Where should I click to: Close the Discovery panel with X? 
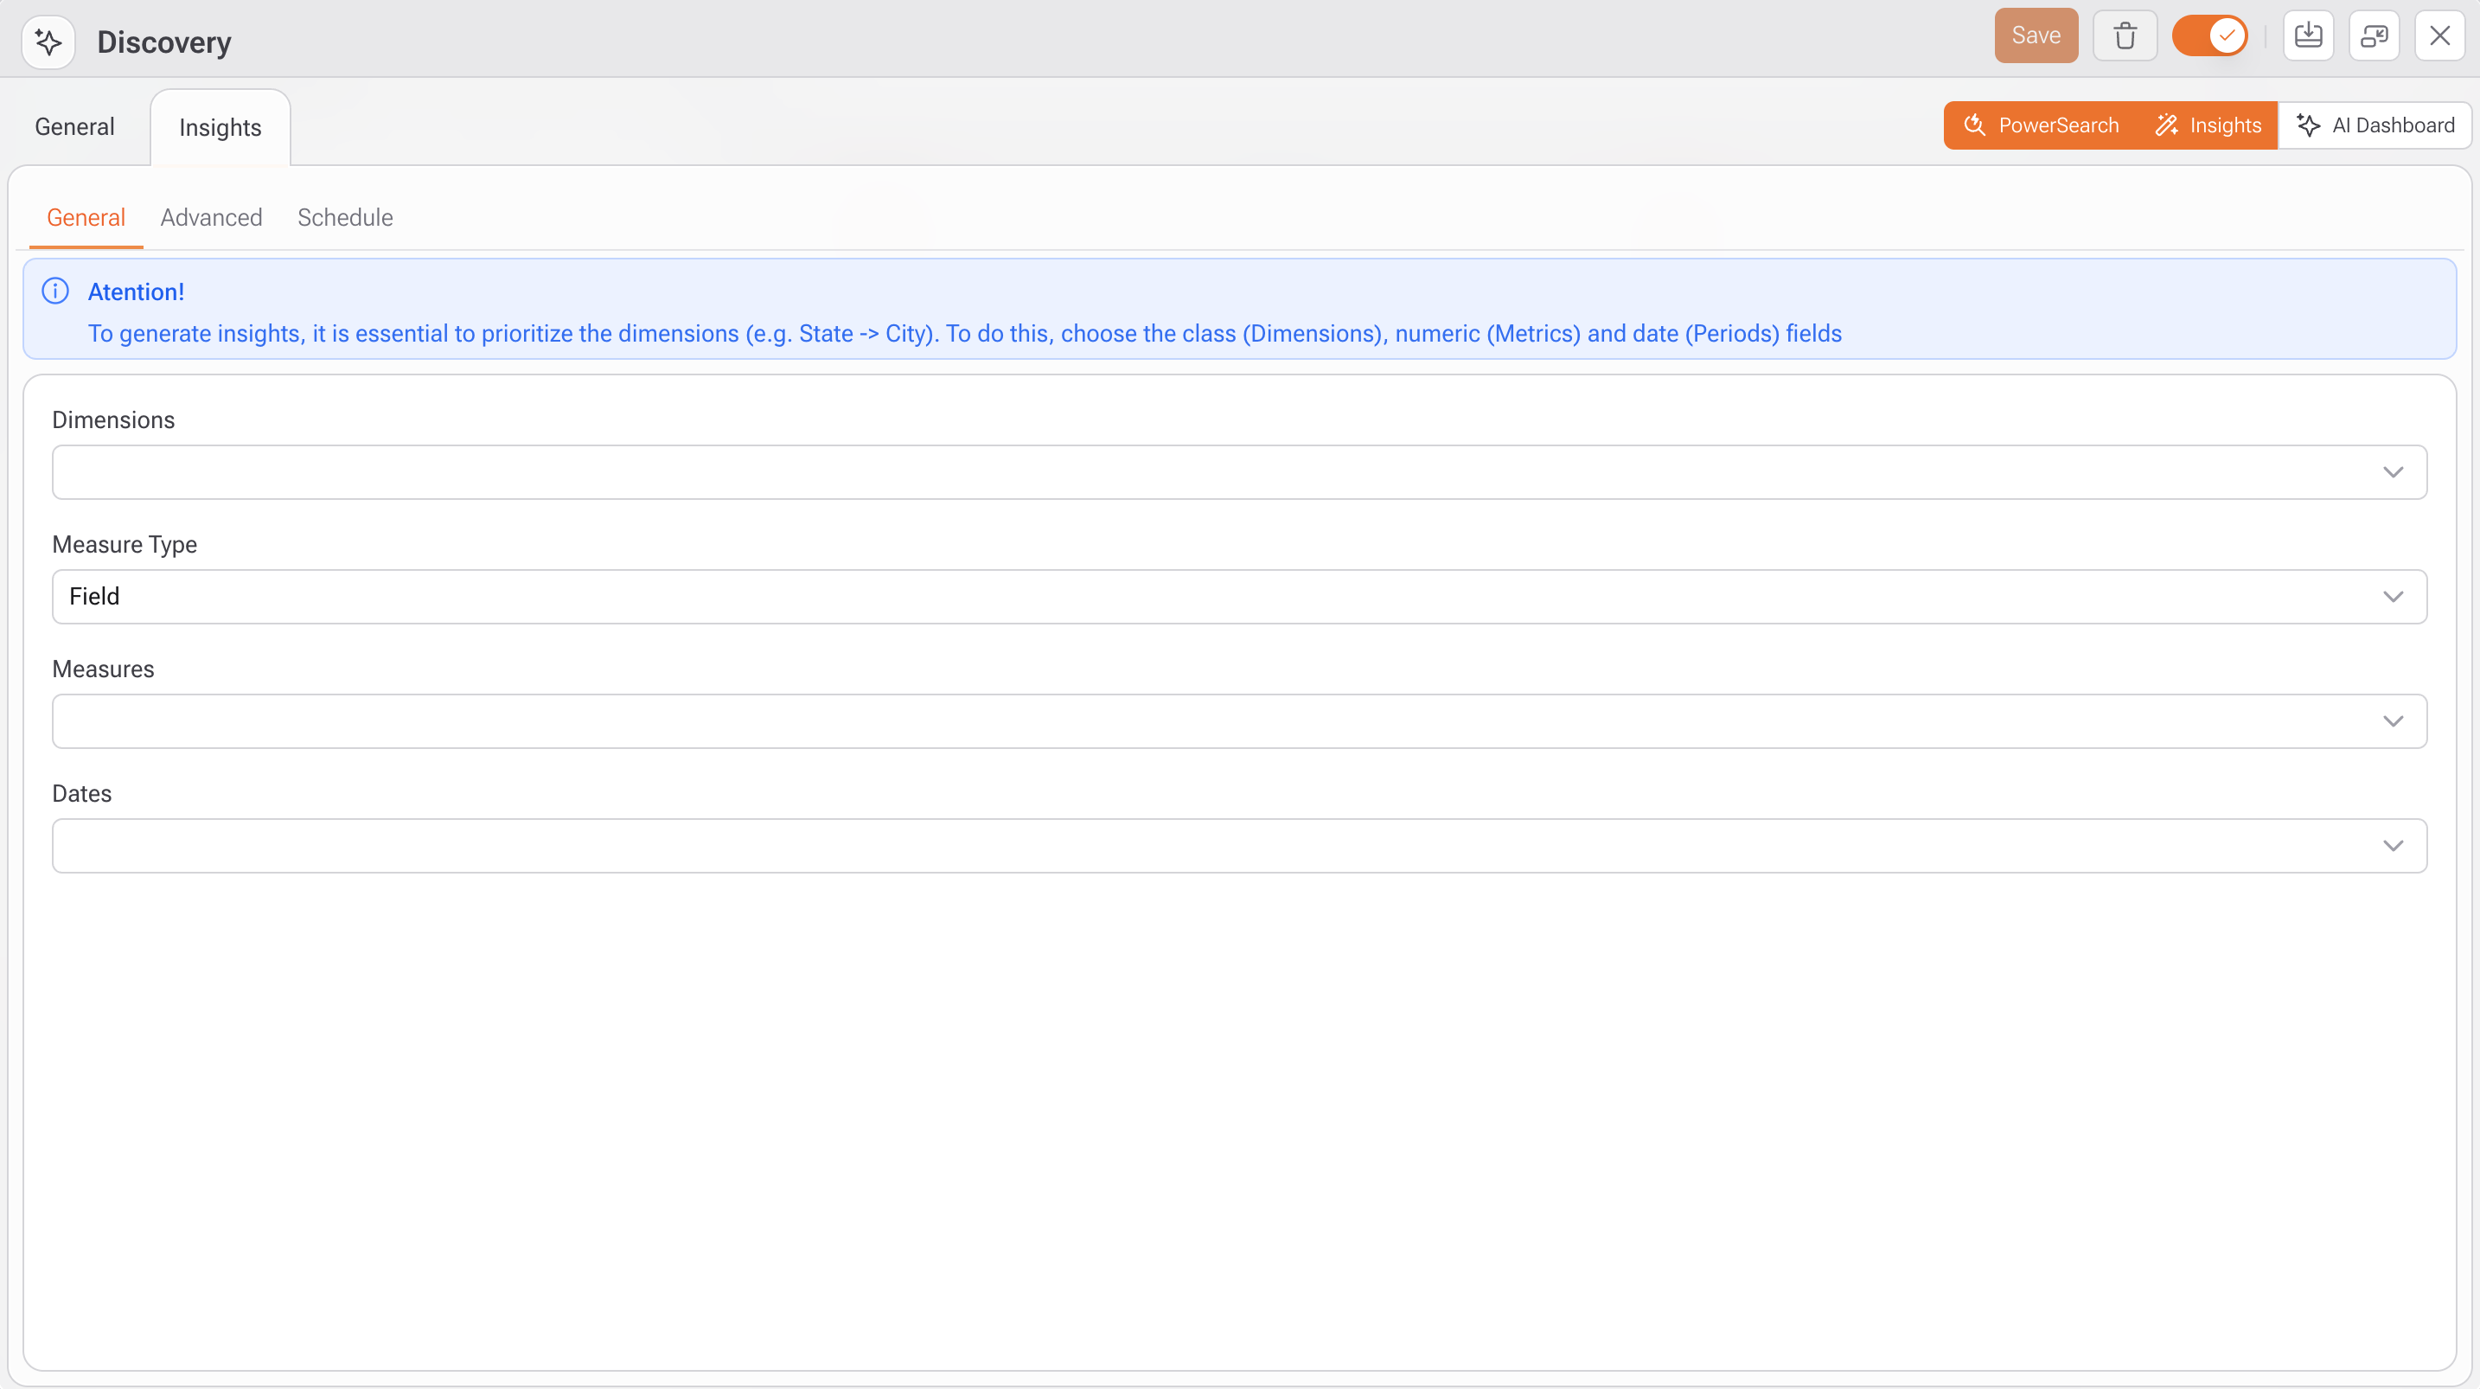2438,35
